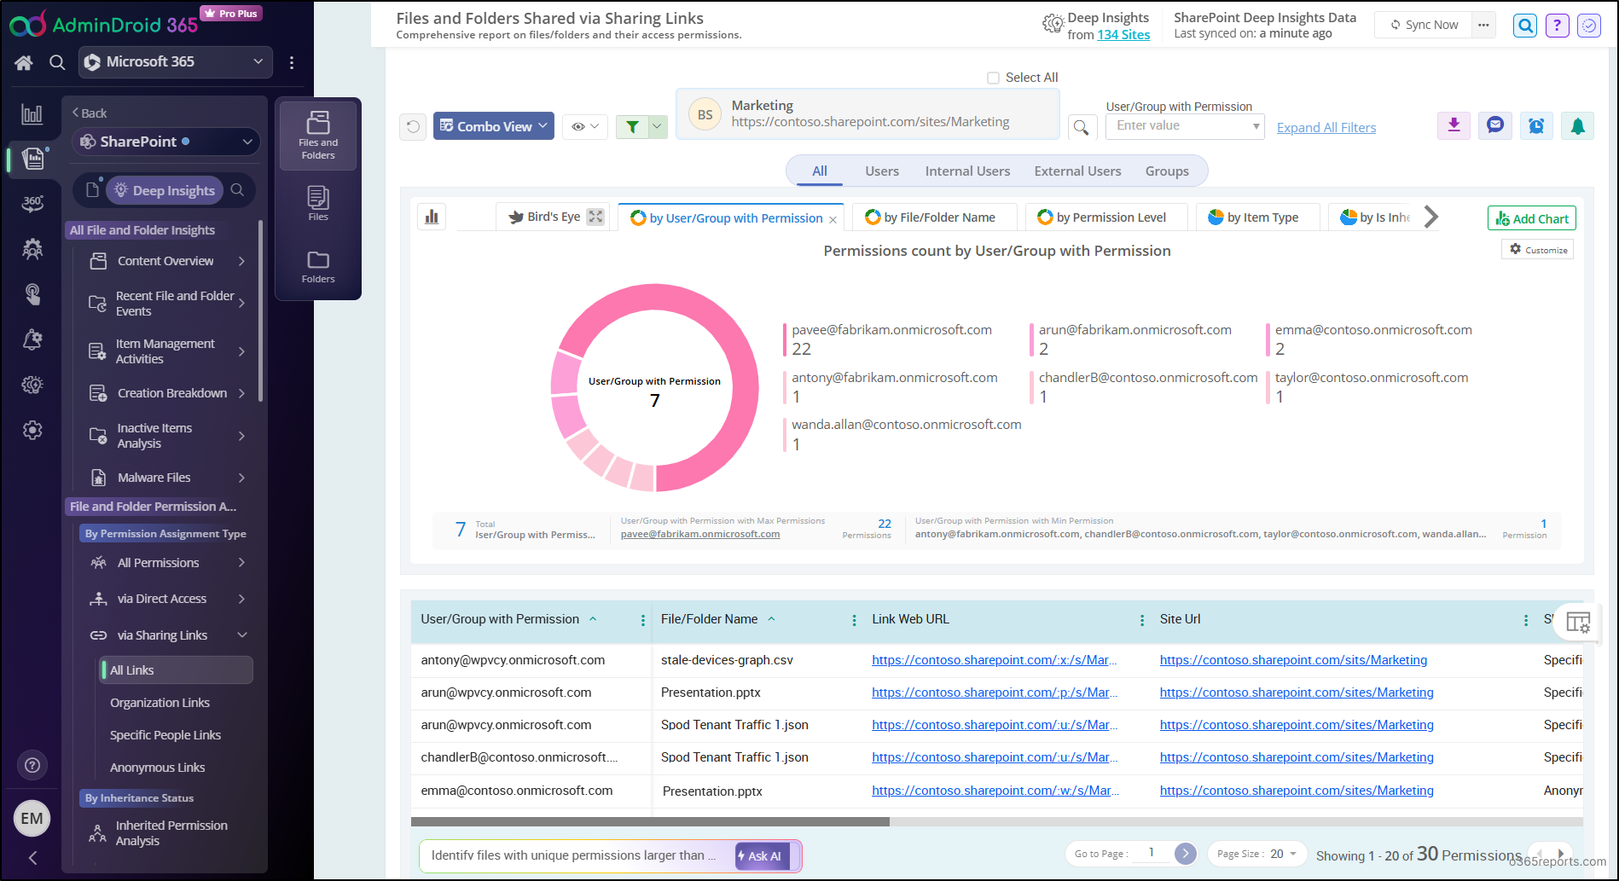Screen dimensions: 1619x881
Task: Open the 360 view icon in left rail
Action: (x=32, y=203)
